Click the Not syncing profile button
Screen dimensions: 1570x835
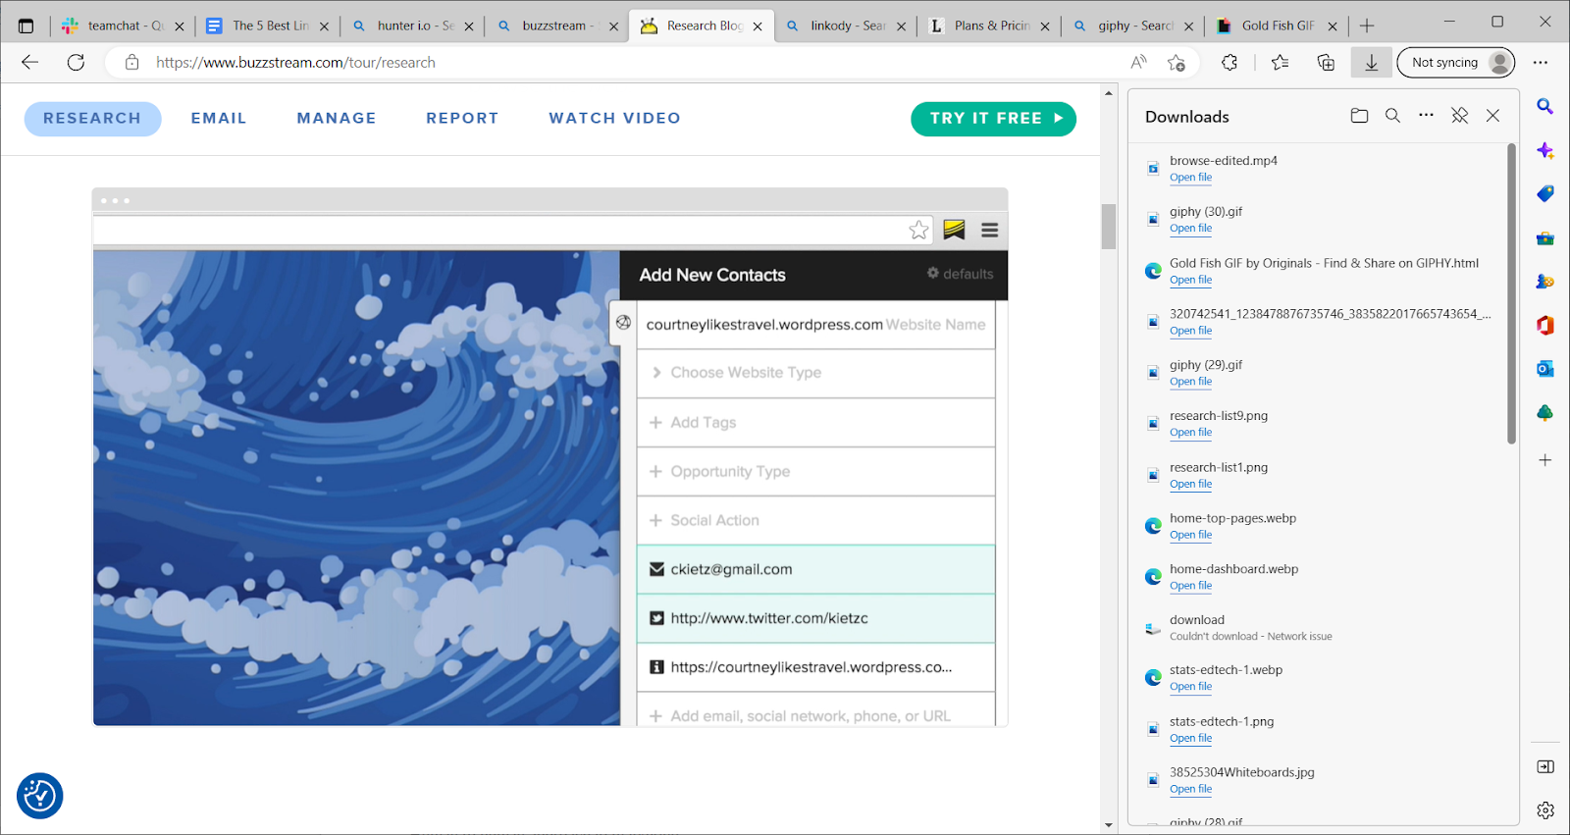(x=1456, y=63)
